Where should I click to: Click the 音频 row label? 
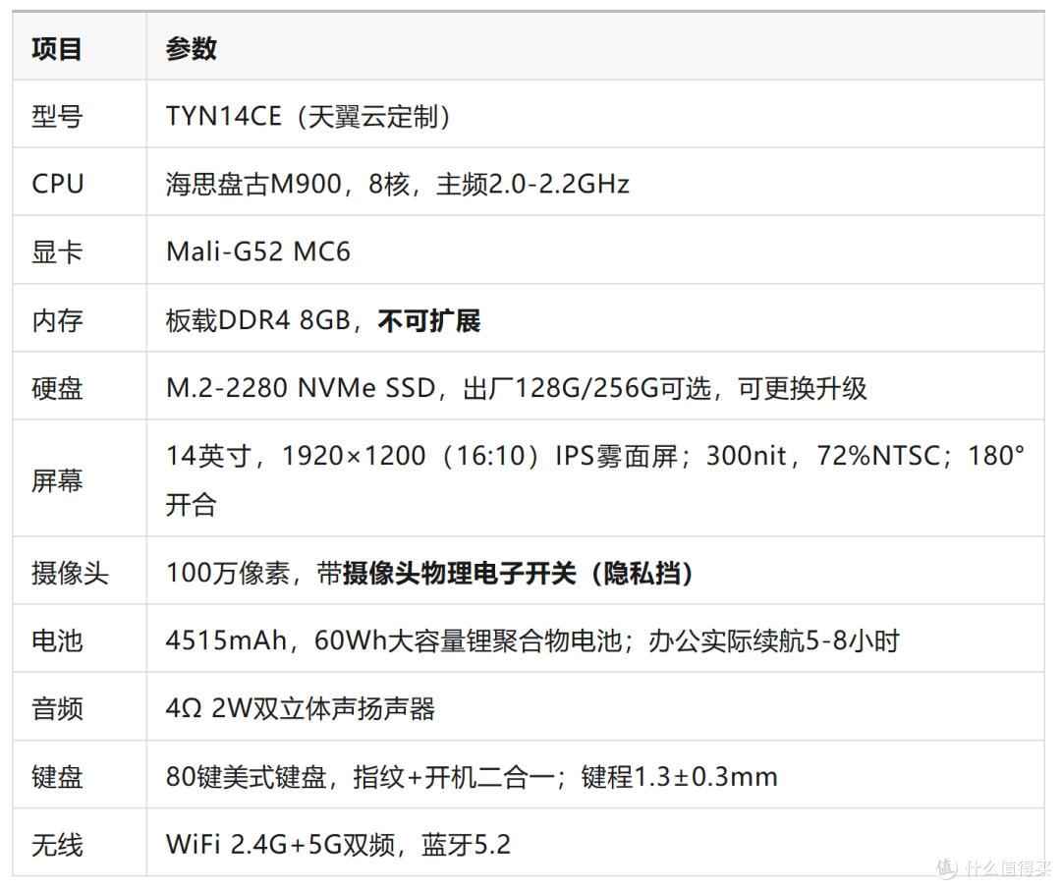coord(57,708)
